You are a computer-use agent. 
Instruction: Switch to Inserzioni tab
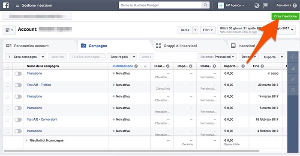coord(246,46)
